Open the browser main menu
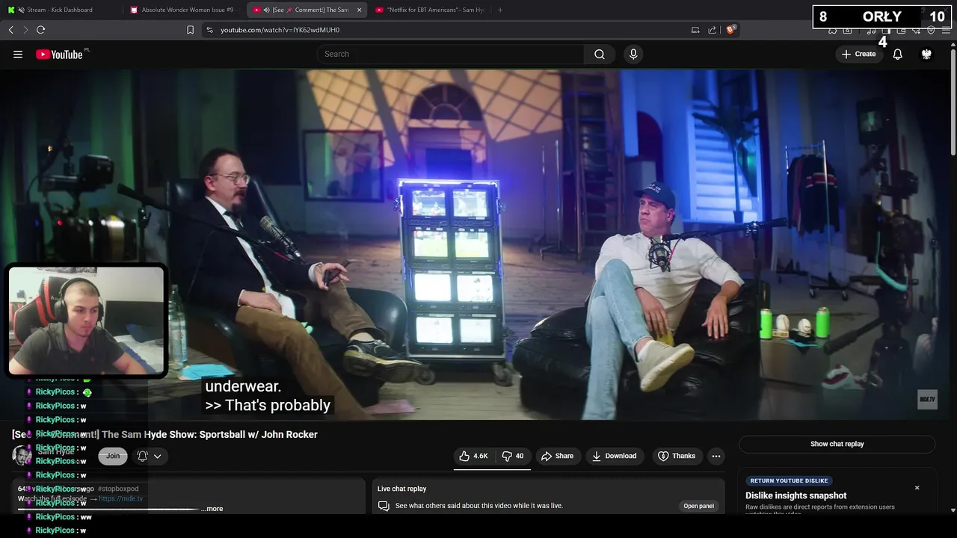Screen dimensions: 957x538 click(x=946, y=30)
